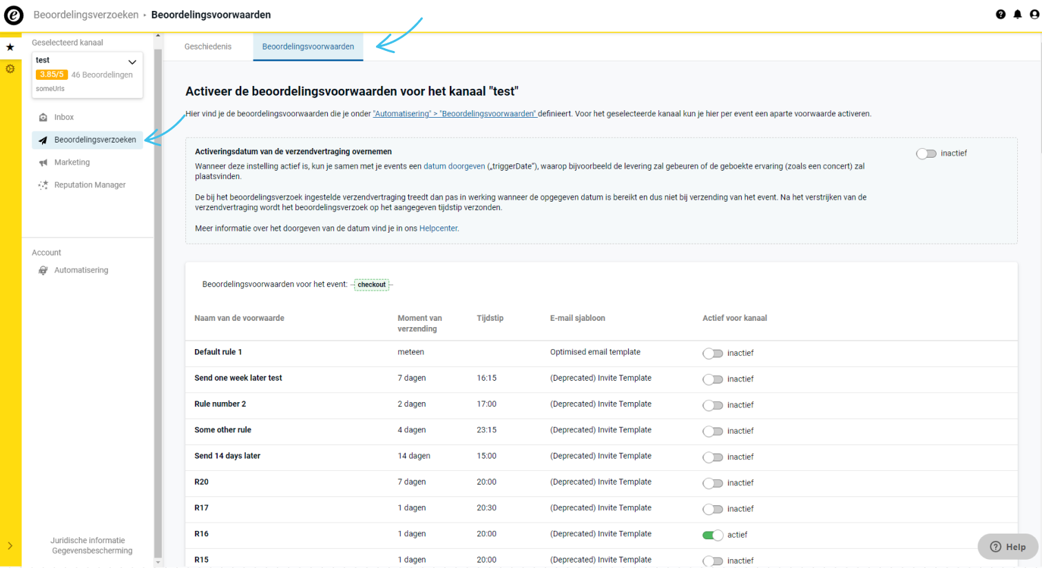Click the scrollbar down arrow in sidebar

coord(158,562)
